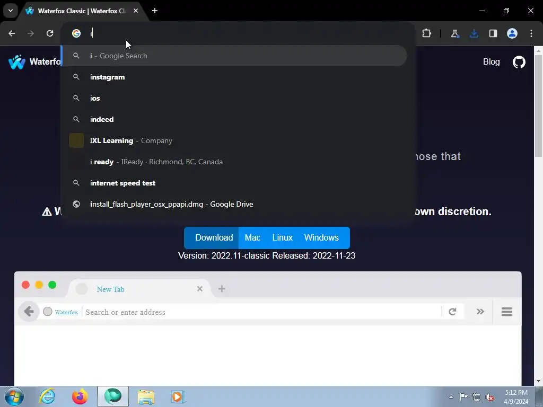This screenshot has height=407, width=543.
Task: Select the Linux download option
Action: pos(282,238)
